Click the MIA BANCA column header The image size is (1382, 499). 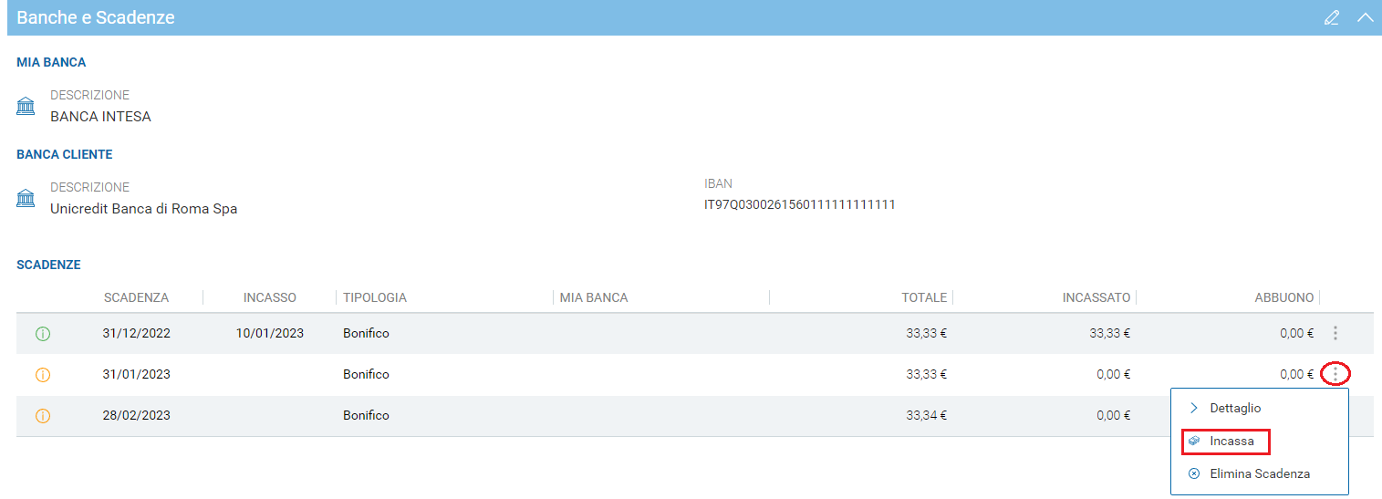[x=594, y=297]
